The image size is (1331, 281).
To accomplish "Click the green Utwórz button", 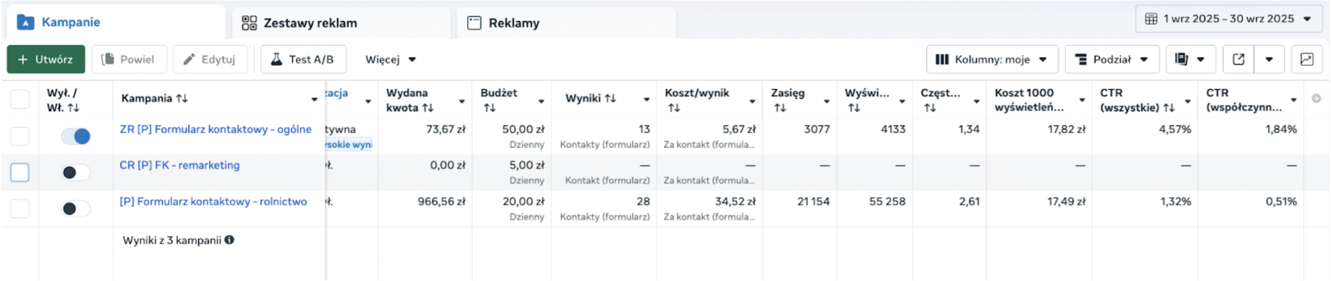I will (x=46, y=59).
